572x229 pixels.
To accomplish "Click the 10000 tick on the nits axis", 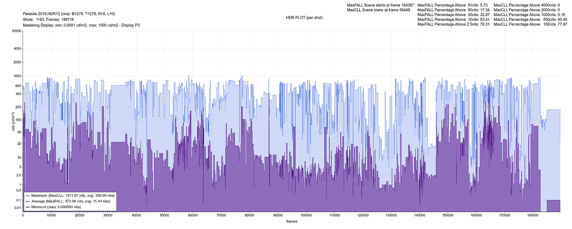I will 16,31.
